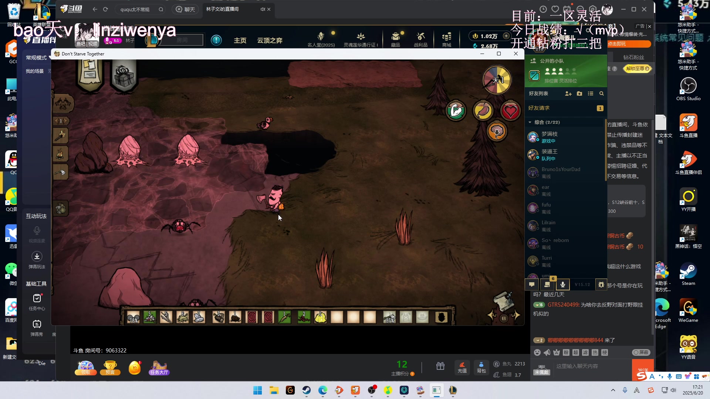
Task: Click the stomach hunger meter
Action: click(483, 111)
